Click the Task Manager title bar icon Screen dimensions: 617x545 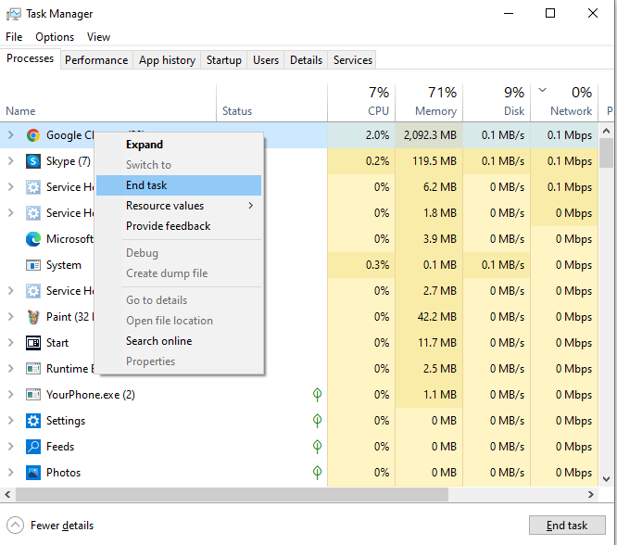point(13,14)
